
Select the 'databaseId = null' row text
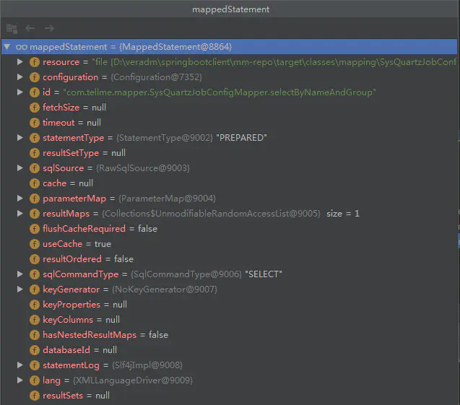pos(79,350)
